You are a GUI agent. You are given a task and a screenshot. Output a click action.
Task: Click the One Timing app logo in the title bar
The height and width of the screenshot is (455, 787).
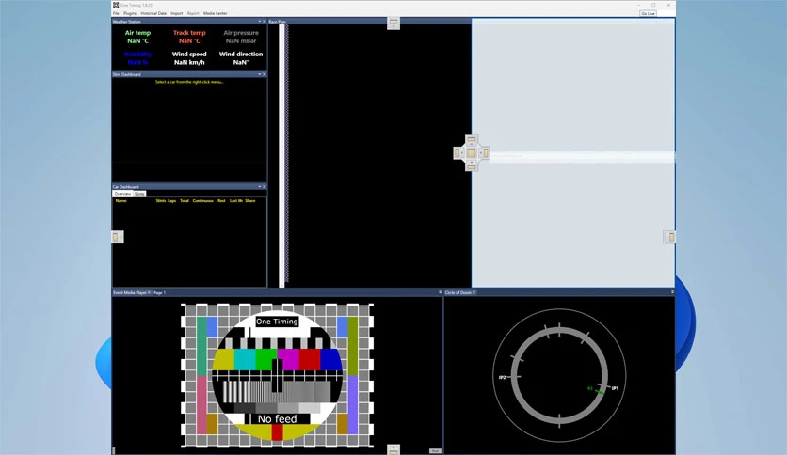point(116,5)
